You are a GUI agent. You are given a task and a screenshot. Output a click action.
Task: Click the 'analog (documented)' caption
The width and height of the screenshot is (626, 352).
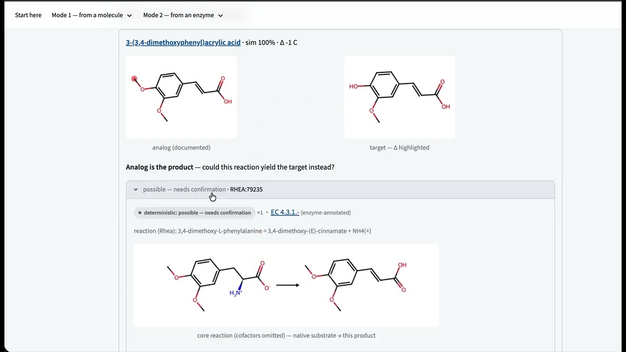click(181, 148)
